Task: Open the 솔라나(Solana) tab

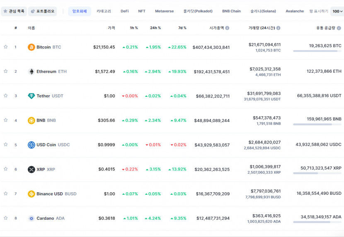Action: (x=263, y=11)
